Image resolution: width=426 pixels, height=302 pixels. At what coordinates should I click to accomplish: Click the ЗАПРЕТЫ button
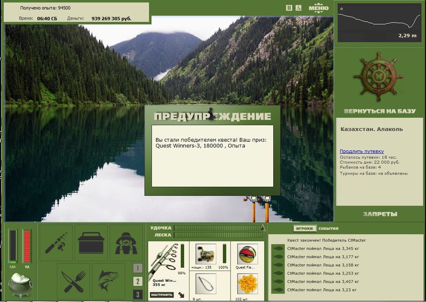tap(380, 214)
